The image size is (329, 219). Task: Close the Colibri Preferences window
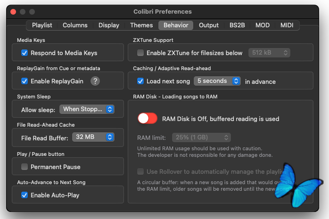(x=13, y=12)
